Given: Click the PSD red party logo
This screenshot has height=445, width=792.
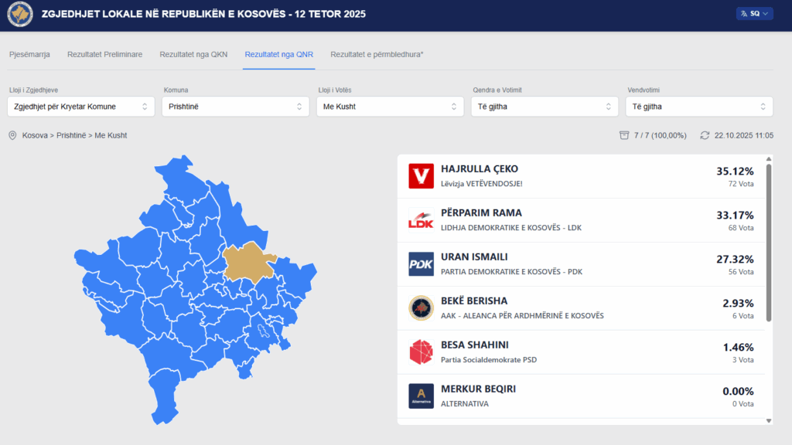Looking at the screenshot, I should (x=421, y=352).
